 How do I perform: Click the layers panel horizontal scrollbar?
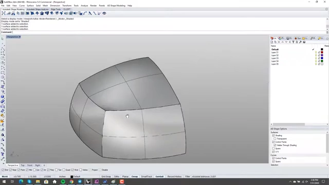coord(289,124)
